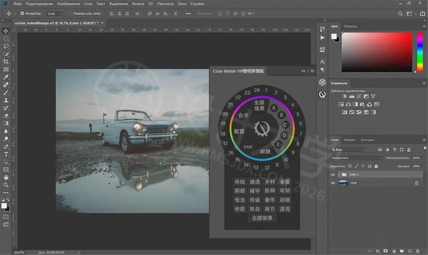Select the Elliptical Marquee tool

[x=6, y=38]
